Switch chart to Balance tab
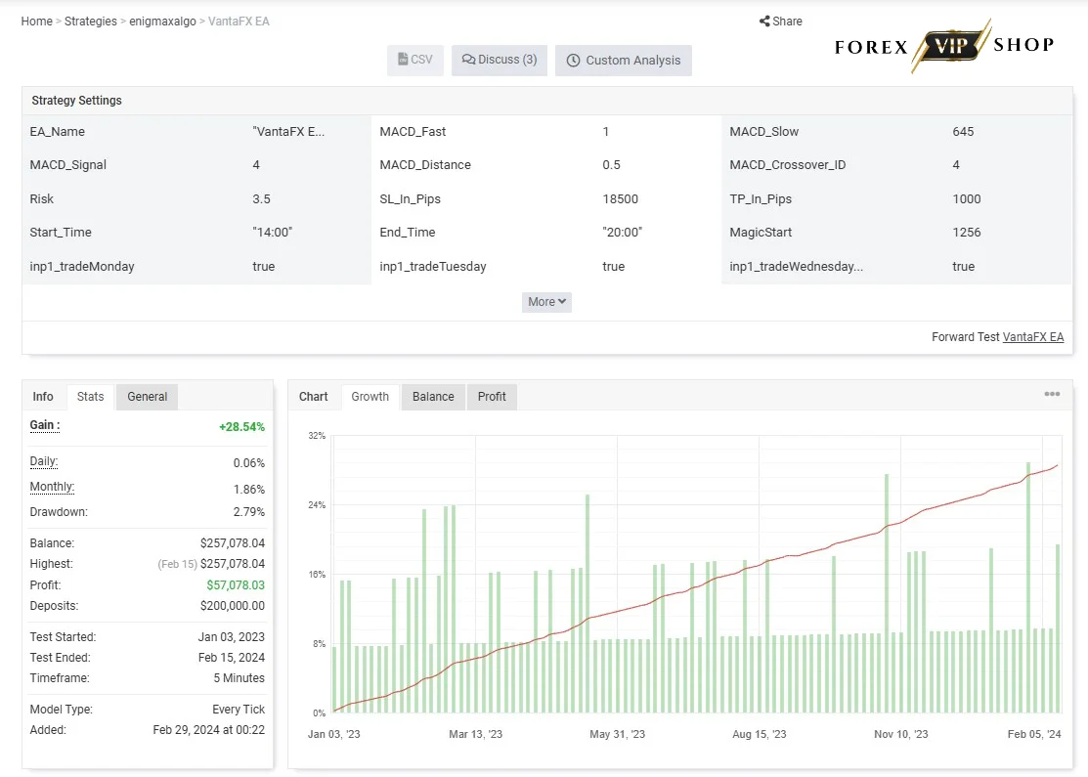 coord(433,397)
